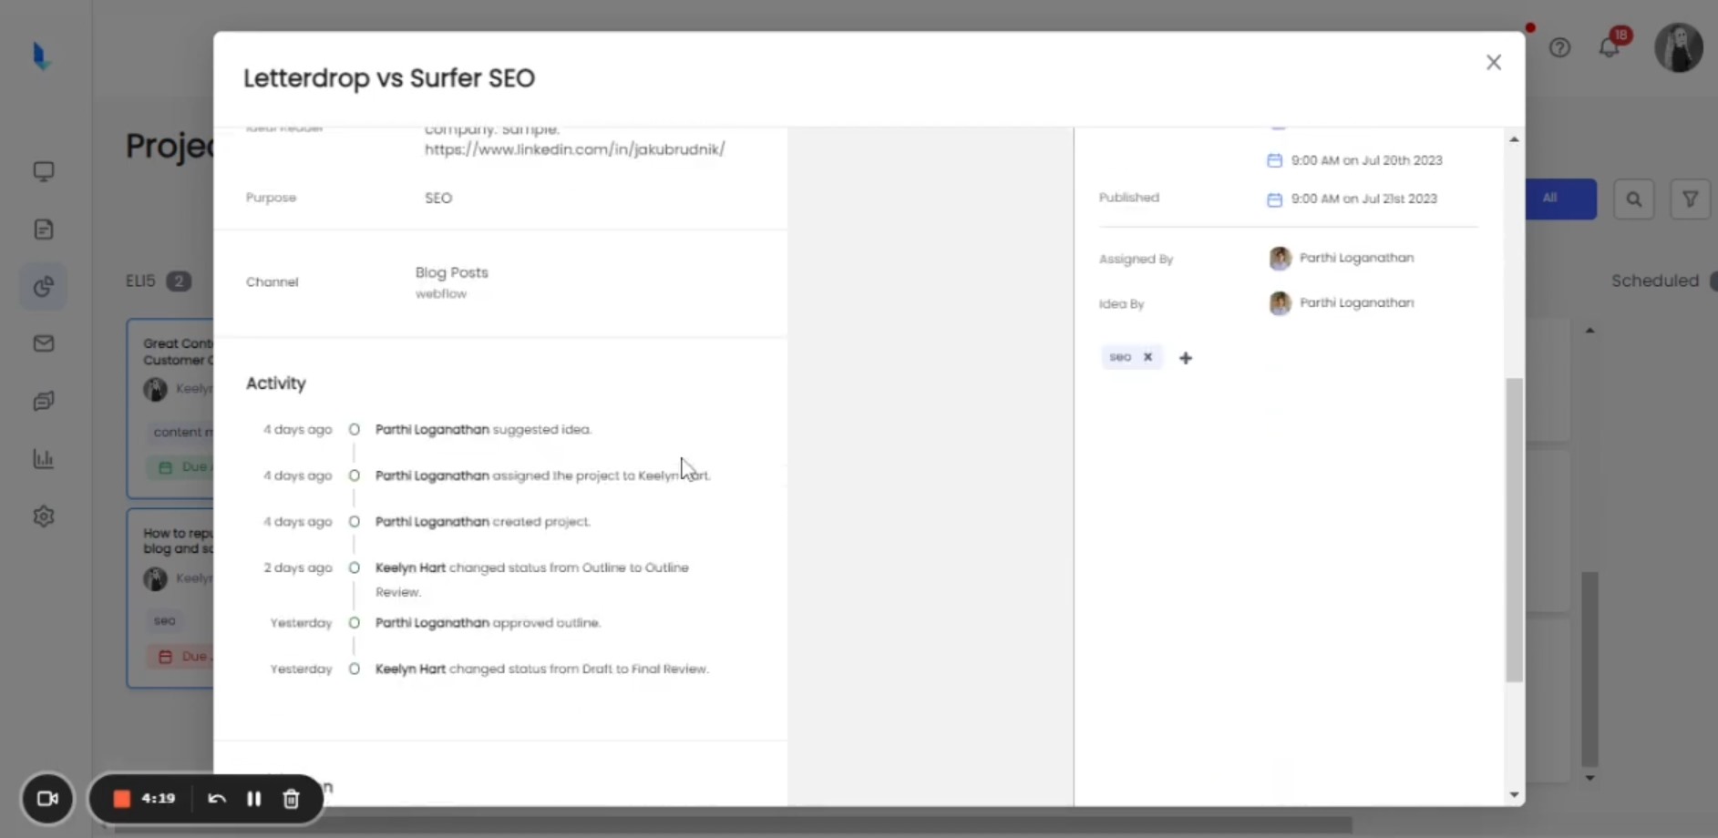This screenshot has width=1718, height=838.
Task: Pause the screen recording
Action: tap(253, 799)
